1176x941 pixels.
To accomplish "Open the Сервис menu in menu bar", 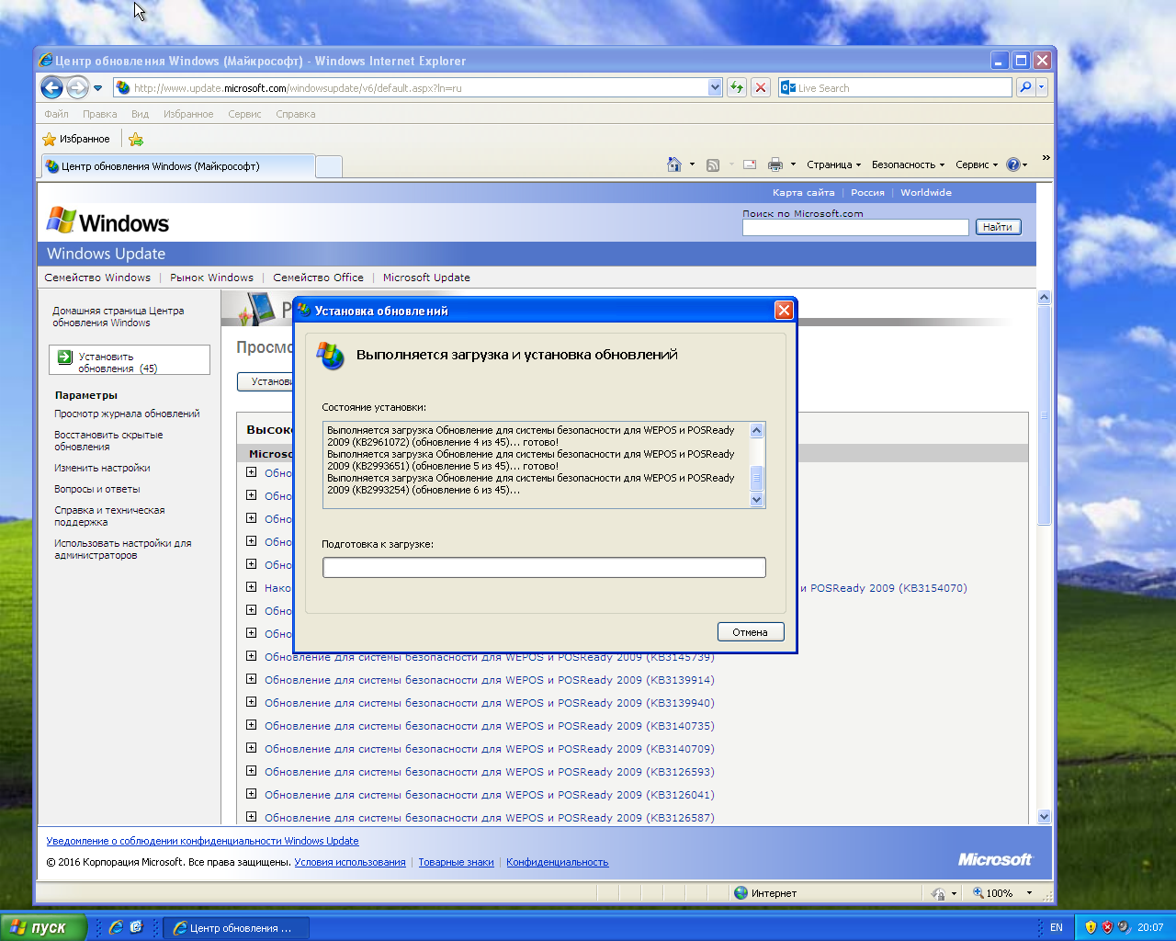I will [x=244, y=114].
